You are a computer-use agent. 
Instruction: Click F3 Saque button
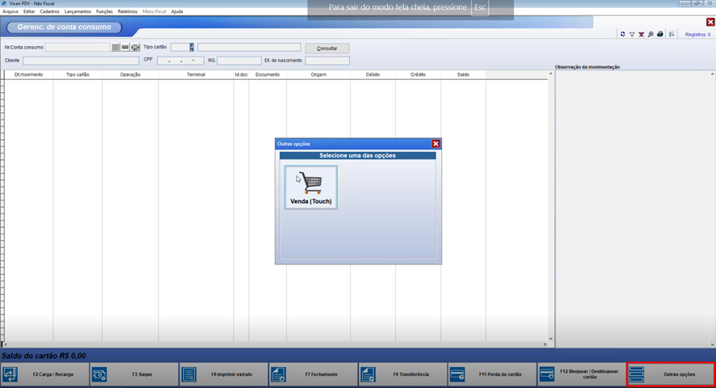click(134, 374)
